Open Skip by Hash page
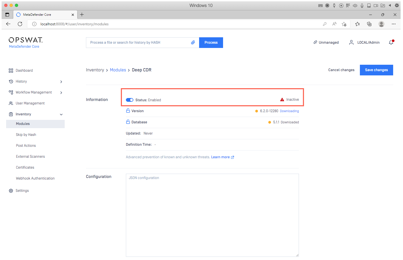Screen dimensions: 403x260 pos(26,135)
